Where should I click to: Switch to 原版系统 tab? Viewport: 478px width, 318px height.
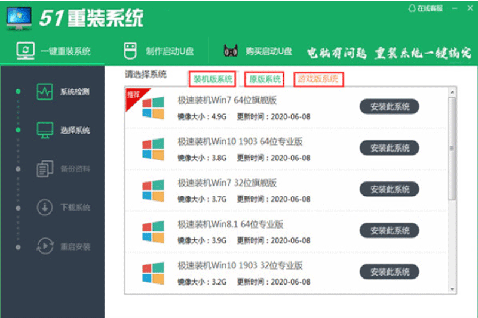tap(265, 79)
